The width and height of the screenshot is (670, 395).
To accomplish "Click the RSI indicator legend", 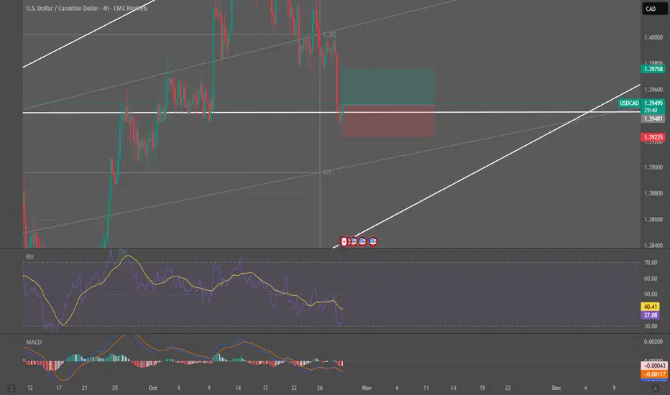I will pyautogui.click(x=30, y=257).
